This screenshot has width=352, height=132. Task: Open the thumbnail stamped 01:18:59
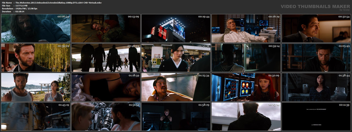pos(106,87)
